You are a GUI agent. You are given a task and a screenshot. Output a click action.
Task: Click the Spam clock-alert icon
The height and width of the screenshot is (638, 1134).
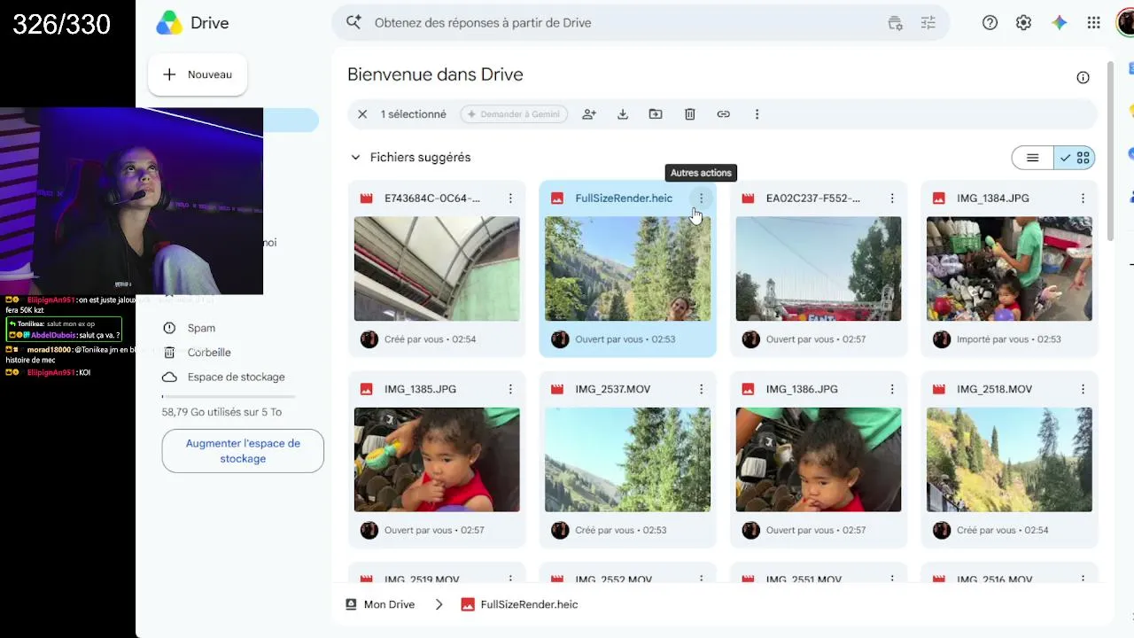pyautogui.click(x=169, y=328)
